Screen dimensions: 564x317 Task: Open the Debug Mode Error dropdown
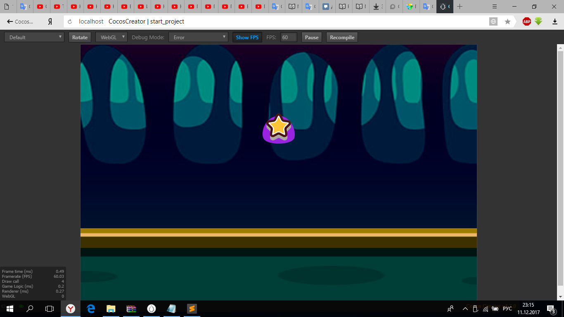pos(198,37)
